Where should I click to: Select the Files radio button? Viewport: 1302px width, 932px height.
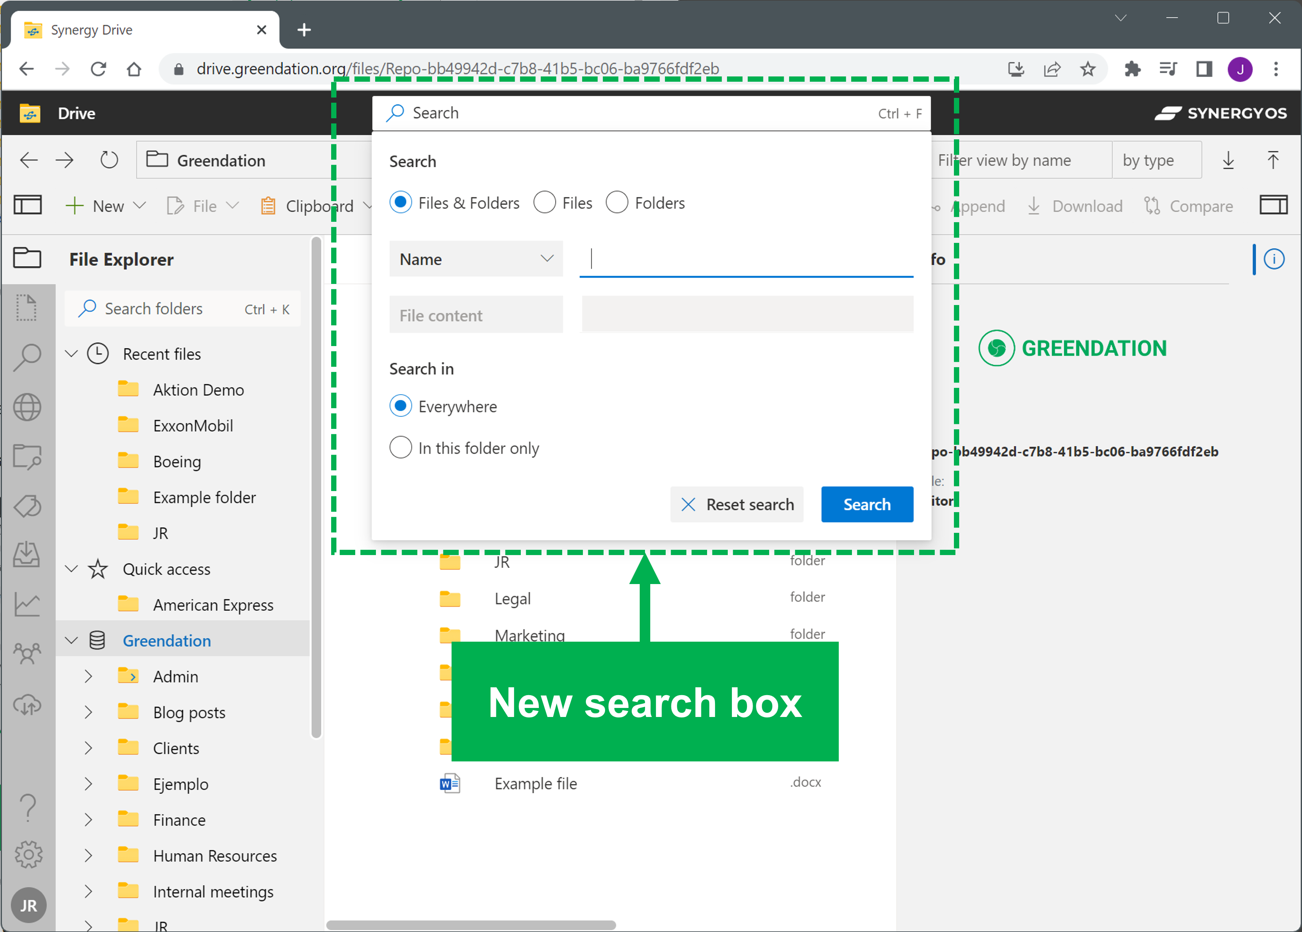coord(544,202)
